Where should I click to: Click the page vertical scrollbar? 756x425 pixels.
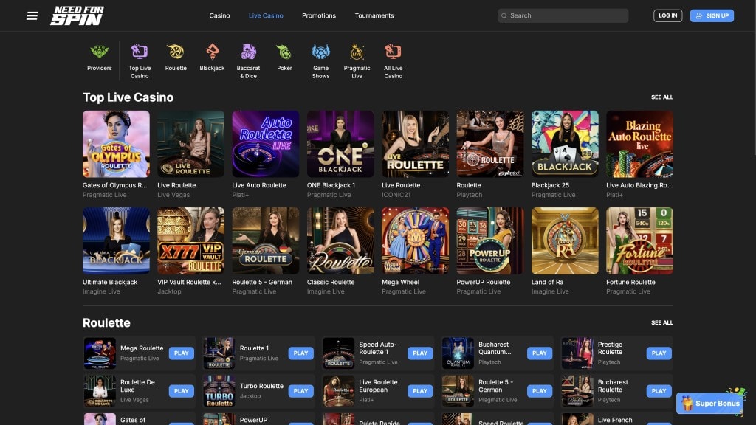(754, 77)
